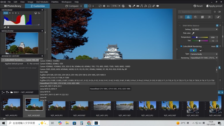Click histogram monitor gamut warning icon
The image size is (224, 126).
pos(36,13)
